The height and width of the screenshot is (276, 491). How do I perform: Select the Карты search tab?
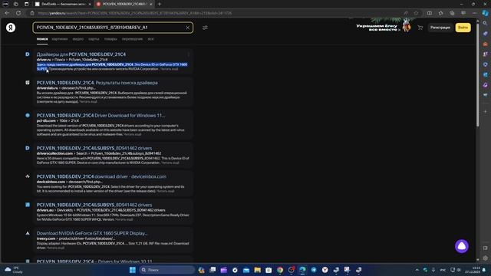94,39
